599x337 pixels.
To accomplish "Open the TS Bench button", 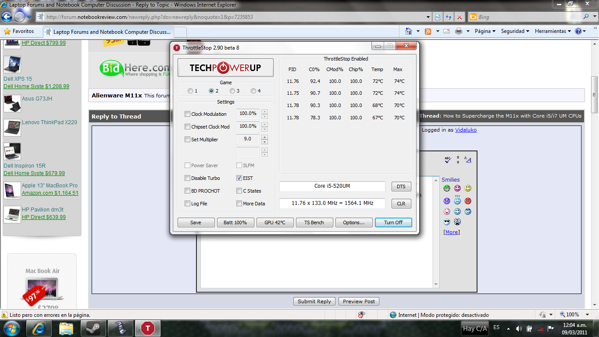I will 314,222.
